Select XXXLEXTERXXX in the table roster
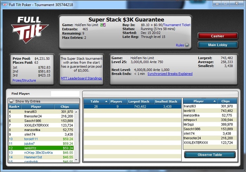246x172 pixels. tap(210, 143)
